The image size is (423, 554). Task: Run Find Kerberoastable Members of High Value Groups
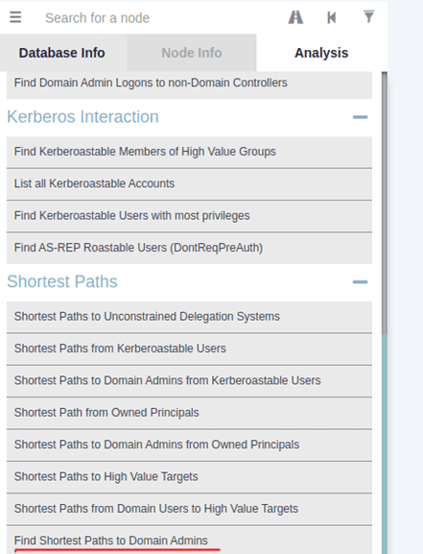coord(189,152)
